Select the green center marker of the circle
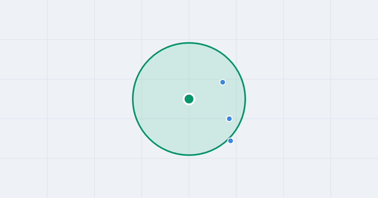 189,99
